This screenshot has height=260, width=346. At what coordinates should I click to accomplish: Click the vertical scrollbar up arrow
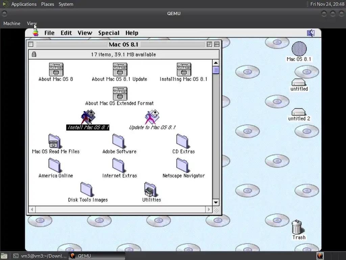tap(216, 63)
